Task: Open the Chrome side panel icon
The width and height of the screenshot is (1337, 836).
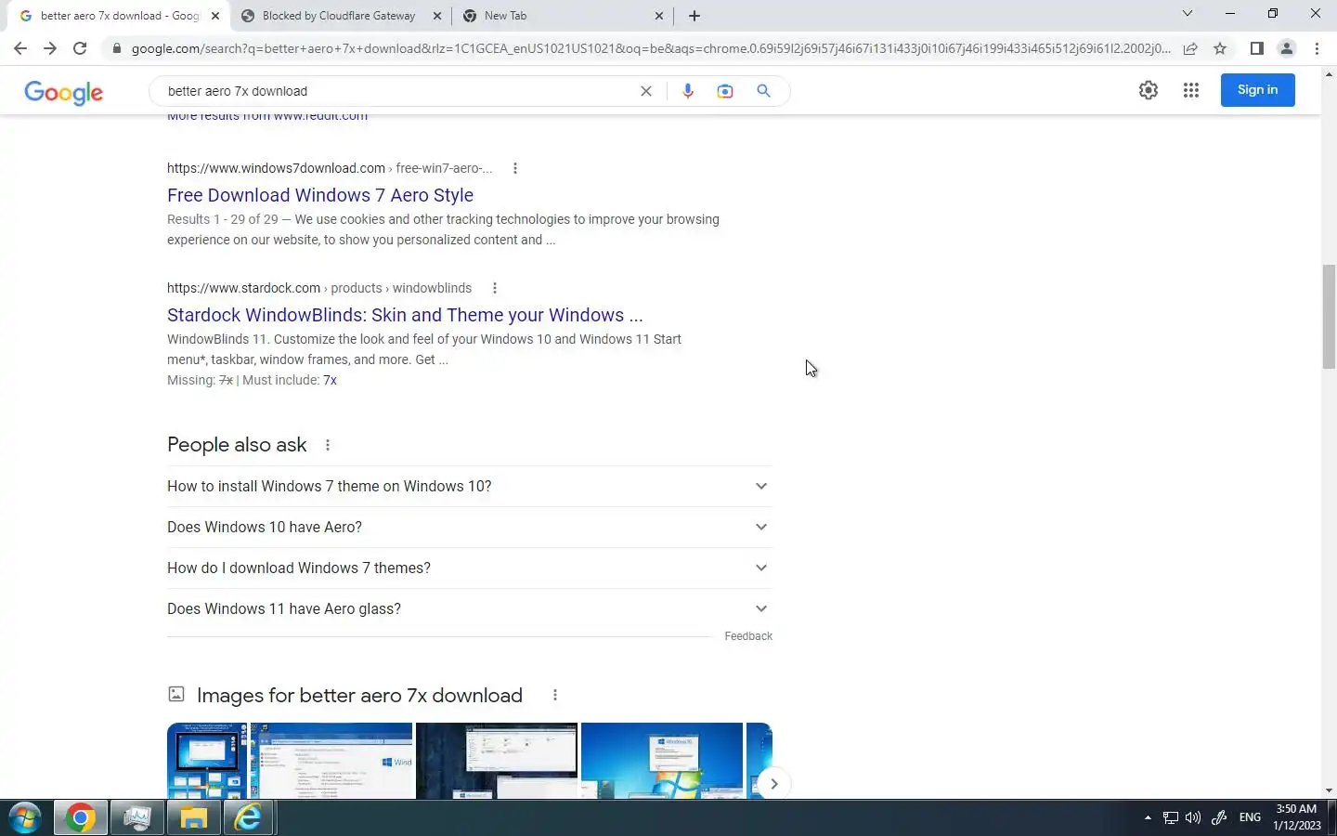Action: pyautogui.click(x=1256, y=48)
